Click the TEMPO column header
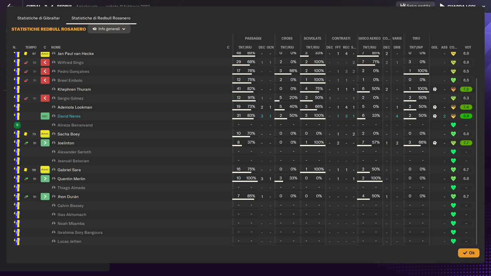This screenshot has height=276, width=491. (31, 48)
